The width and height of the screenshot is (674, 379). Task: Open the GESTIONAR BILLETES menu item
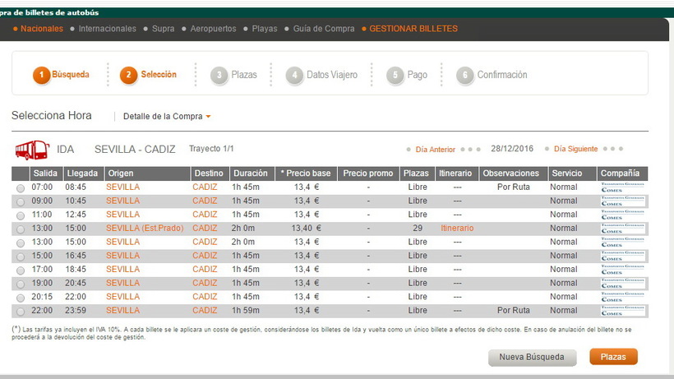[413, 29]
